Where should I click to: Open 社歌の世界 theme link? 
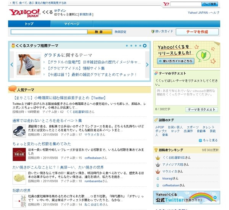(x=21, y=191)
